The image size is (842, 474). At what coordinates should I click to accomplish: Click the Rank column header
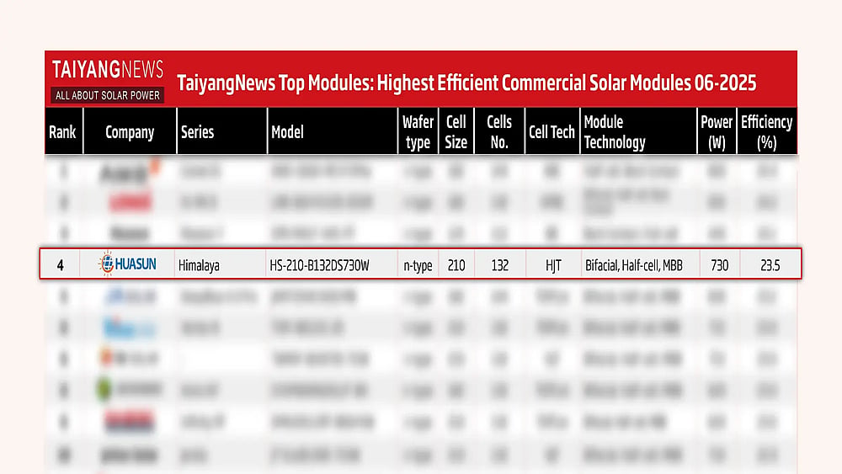tap(62, 132)
